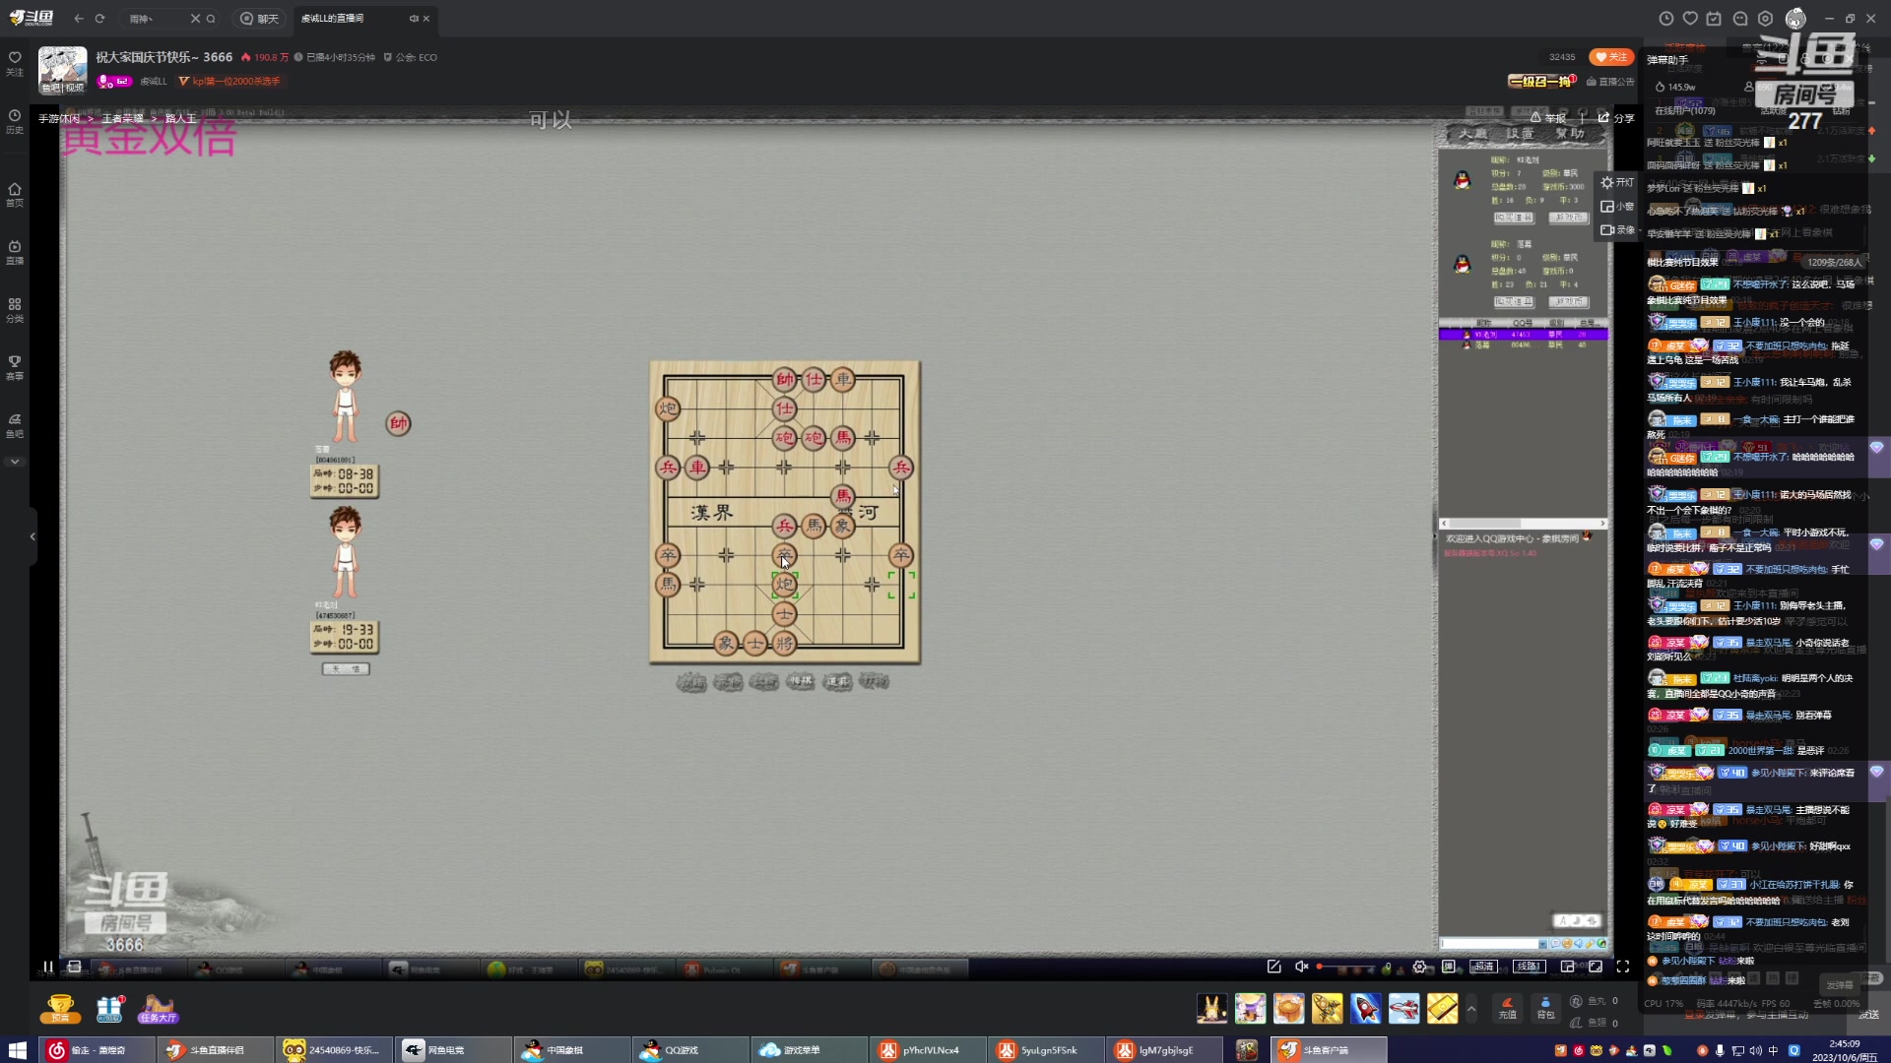Image resolution: width=1891 pixels, height=1063 pixels.
Task: Send the mooncake gift
Action: (1289, 1008)
